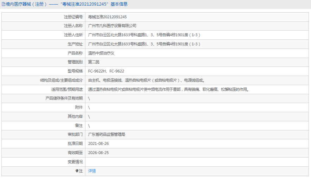Click the 产品储存条件及有效期 label
The image size is (311, 179).
pos(64,98)
